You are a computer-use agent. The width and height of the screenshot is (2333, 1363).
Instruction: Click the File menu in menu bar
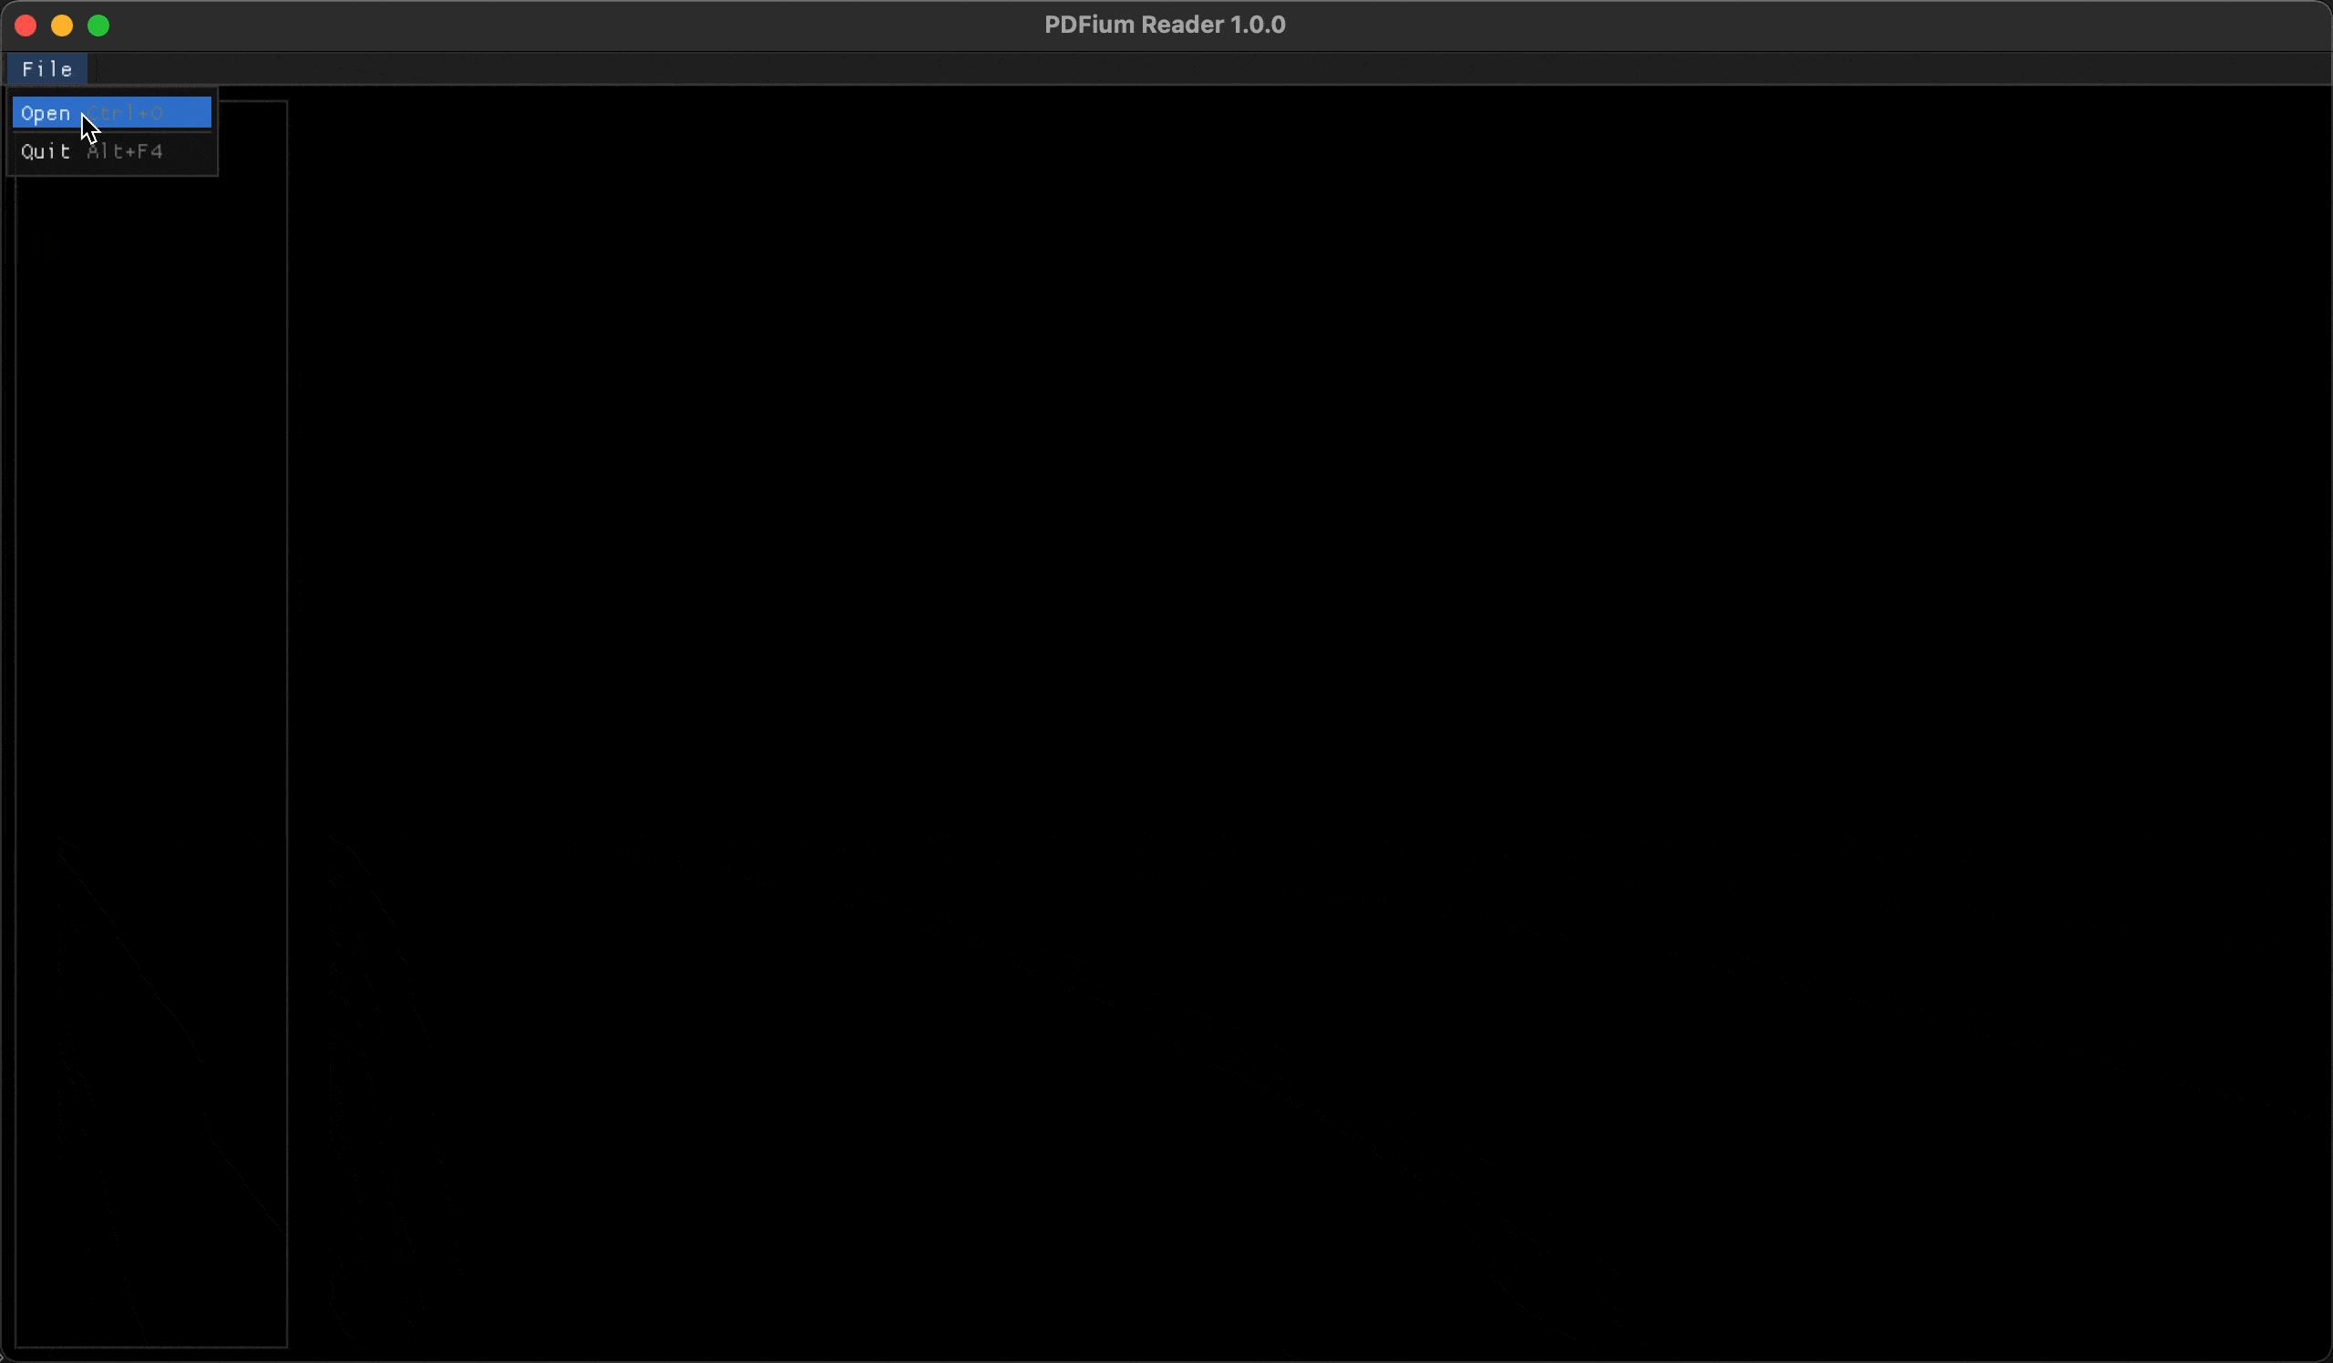tap(47, 69)
